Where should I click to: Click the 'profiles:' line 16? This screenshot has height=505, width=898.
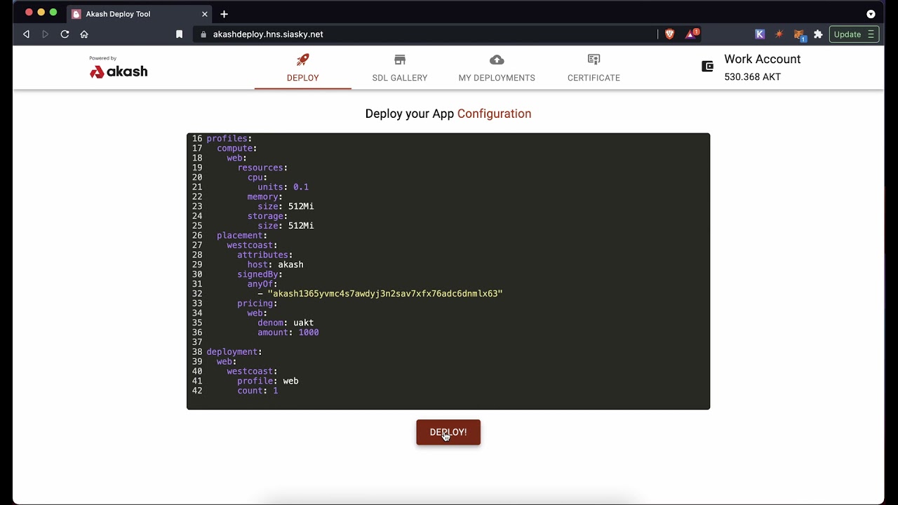[x=229, y=139]
